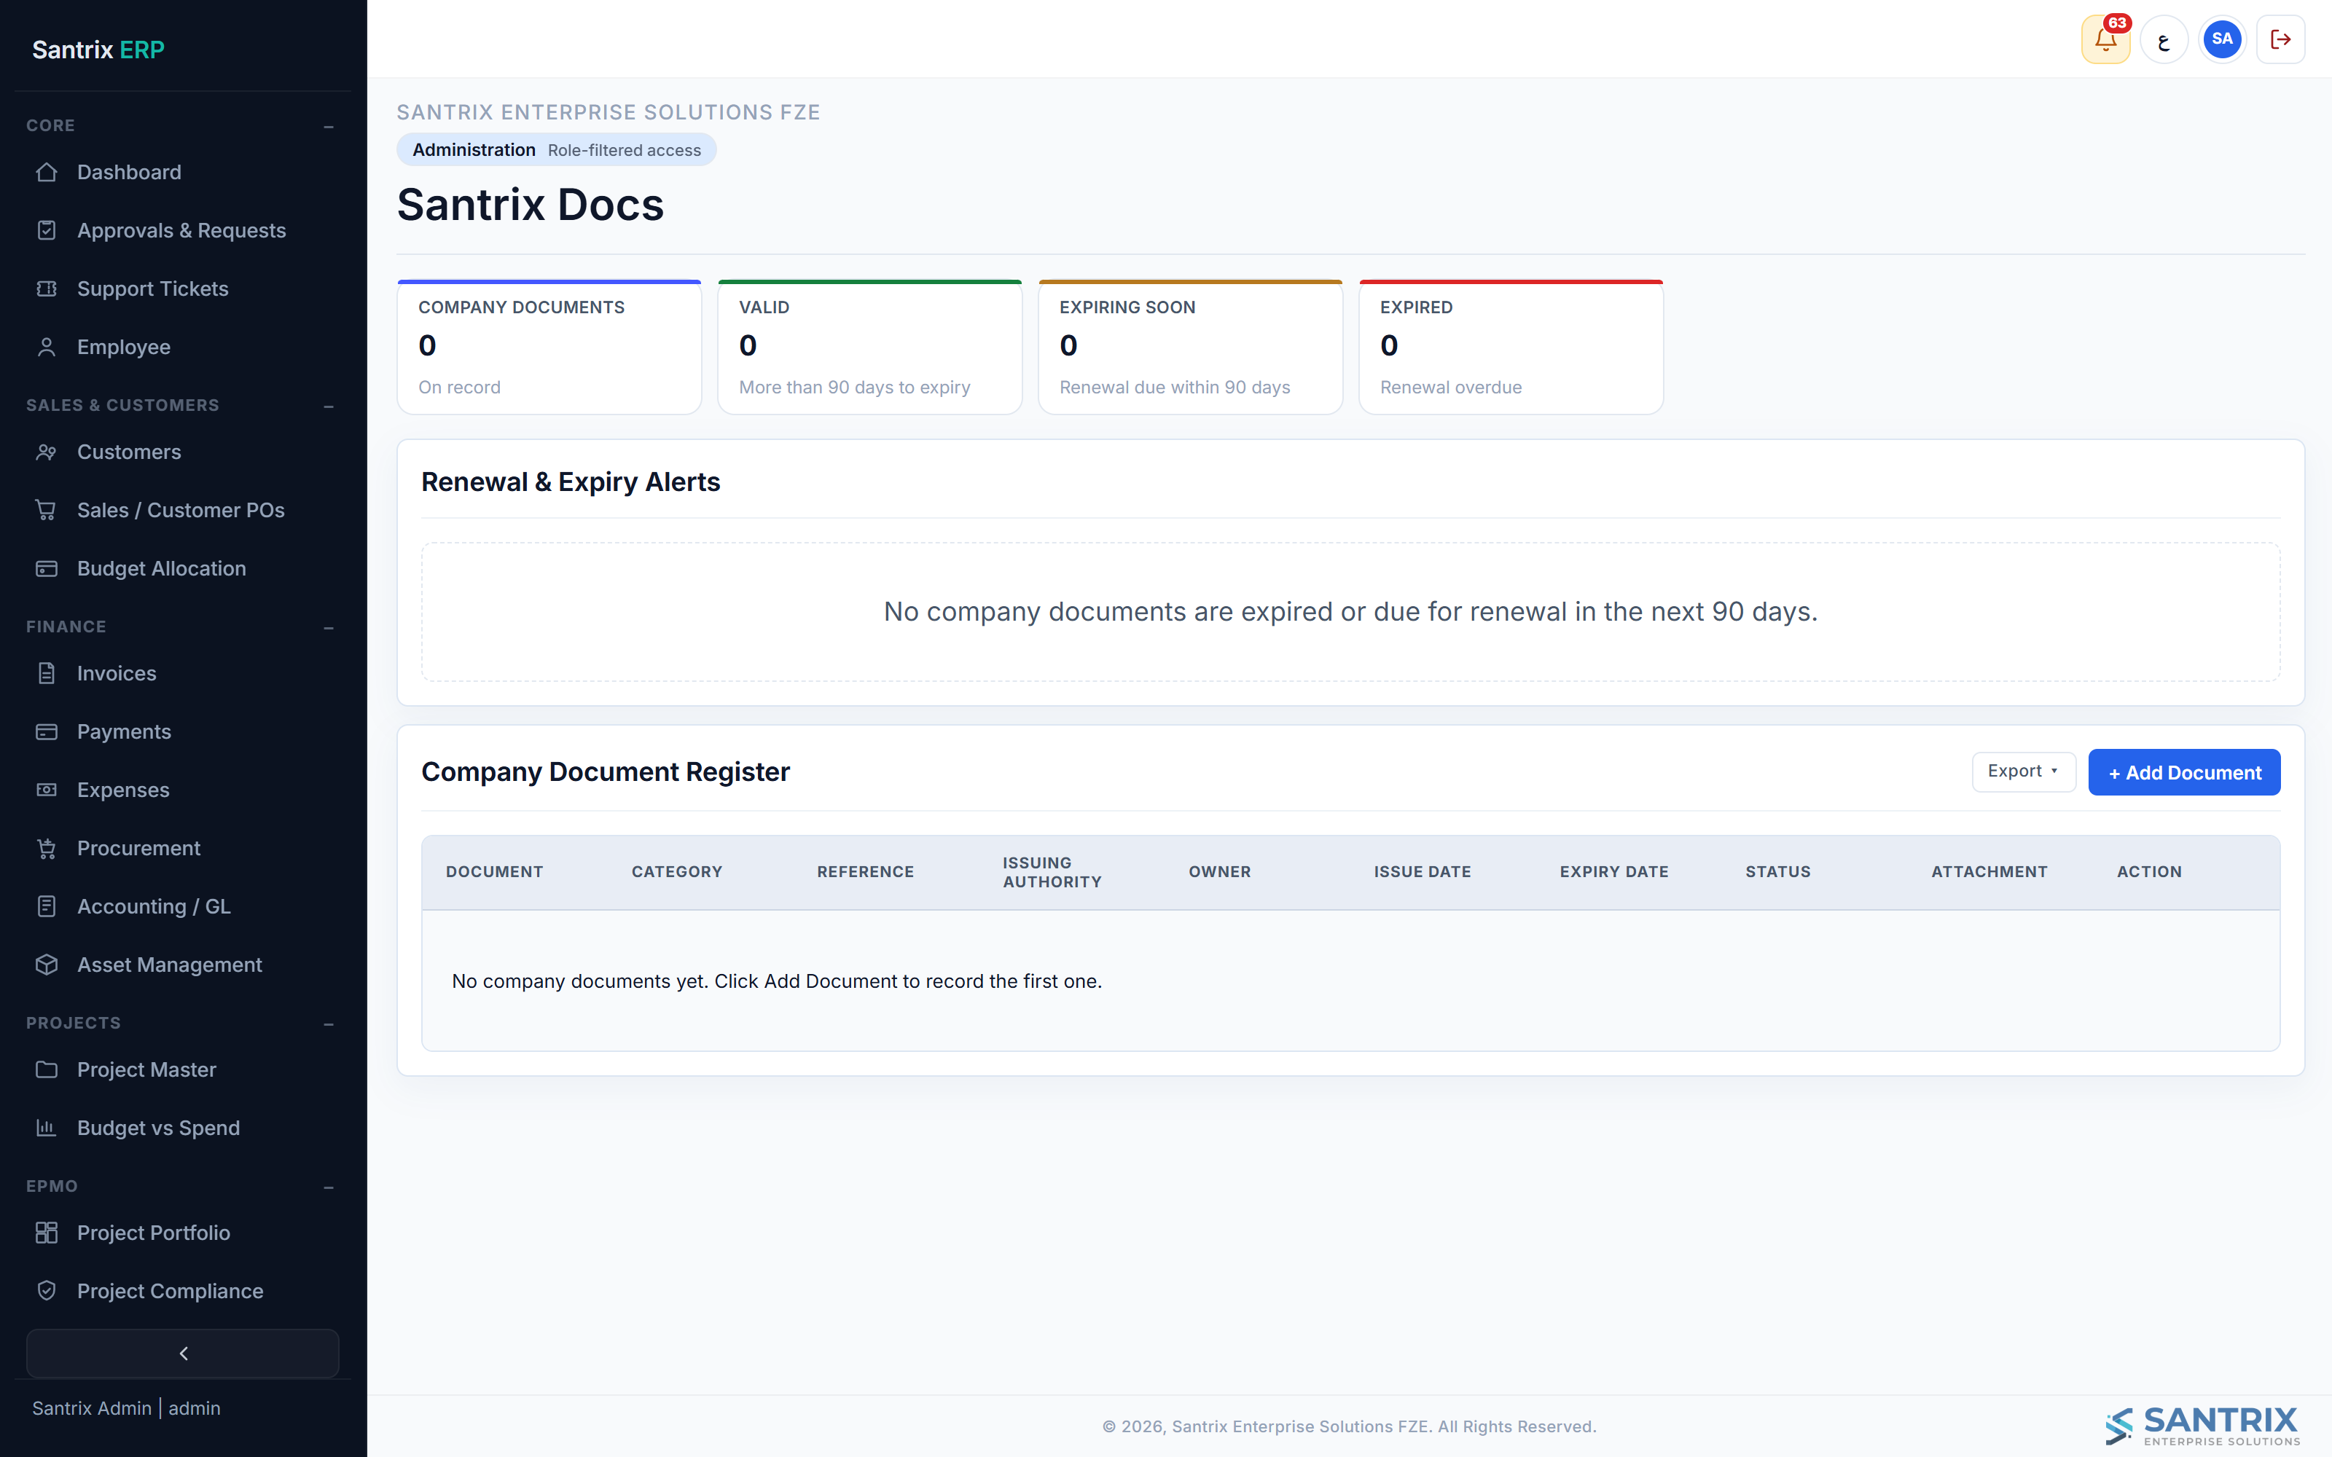
Task: Collapse the PROJECTS sidebar section
Action: click(x=329, y=1024)
